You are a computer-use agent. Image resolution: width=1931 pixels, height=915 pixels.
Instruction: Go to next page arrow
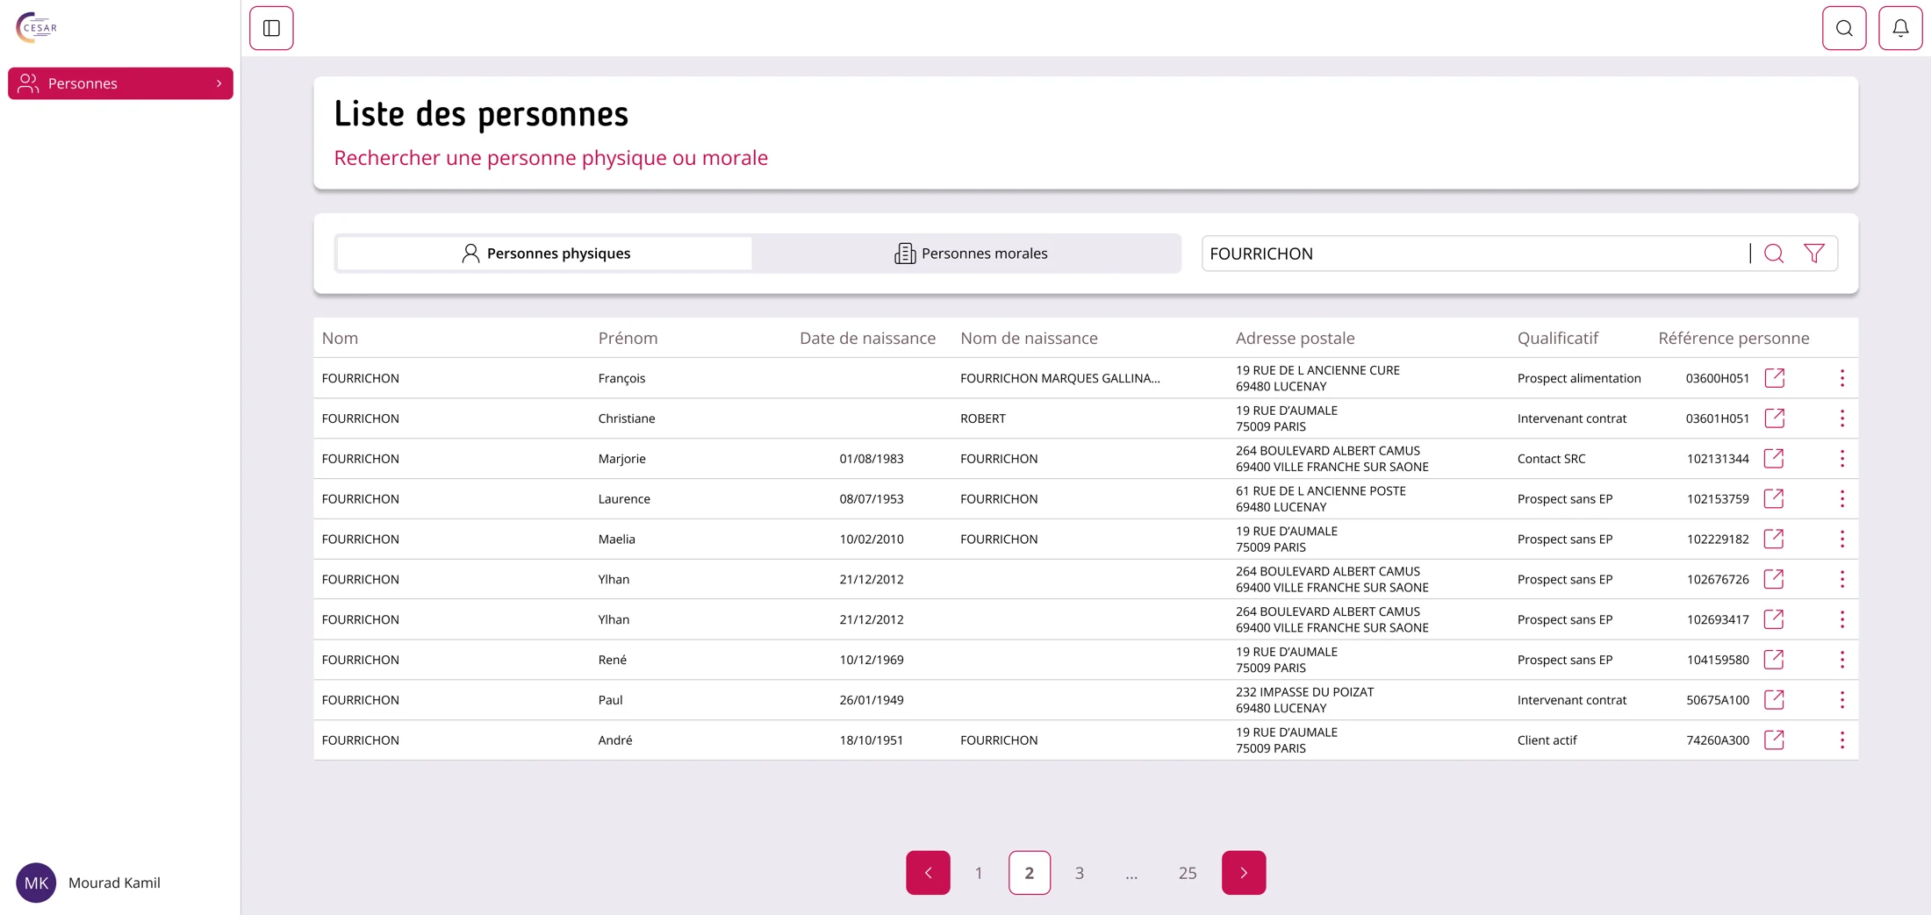(1244, 873)
